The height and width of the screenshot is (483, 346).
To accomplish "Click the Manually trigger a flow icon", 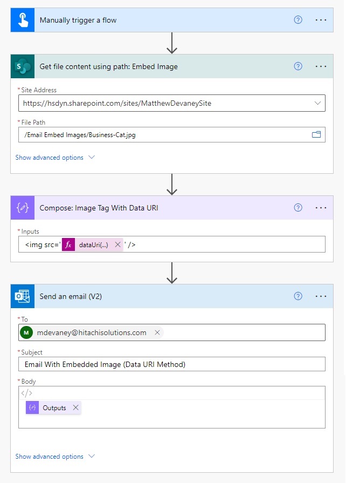I will 22,19.
